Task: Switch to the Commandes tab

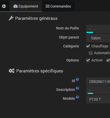Action: click(x=58, y=6)
